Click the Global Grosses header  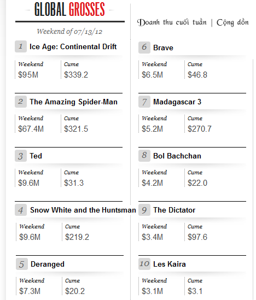click(69, 9)
